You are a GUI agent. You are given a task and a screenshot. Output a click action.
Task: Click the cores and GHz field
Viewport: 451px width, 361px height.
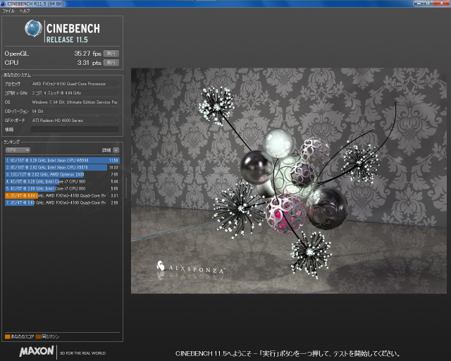[x=75, y=93]
